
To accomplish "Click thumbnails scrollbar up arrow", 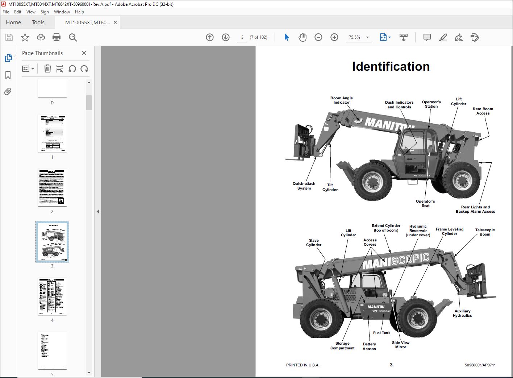I will click(89, 83).
